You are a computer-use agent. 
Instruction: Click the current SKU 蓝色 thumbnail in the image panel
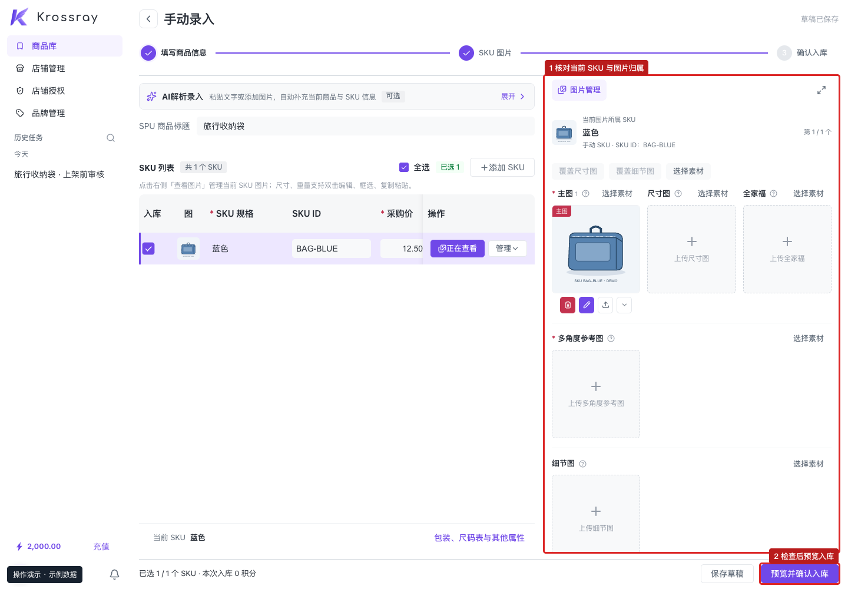point(564,133)
